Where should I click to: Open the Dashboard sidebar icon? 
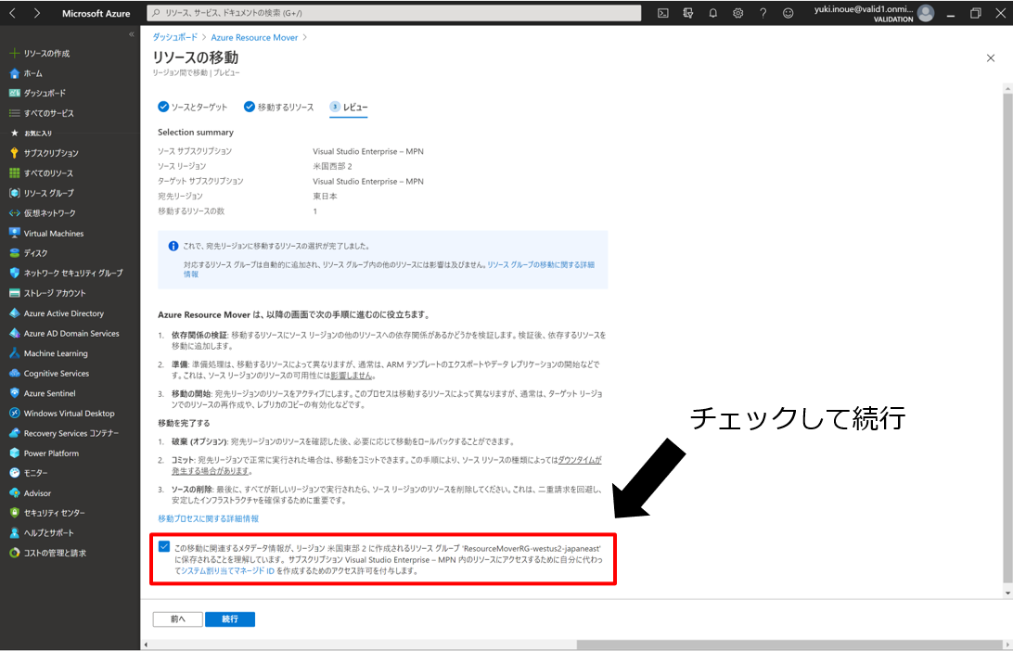(14, 93)
